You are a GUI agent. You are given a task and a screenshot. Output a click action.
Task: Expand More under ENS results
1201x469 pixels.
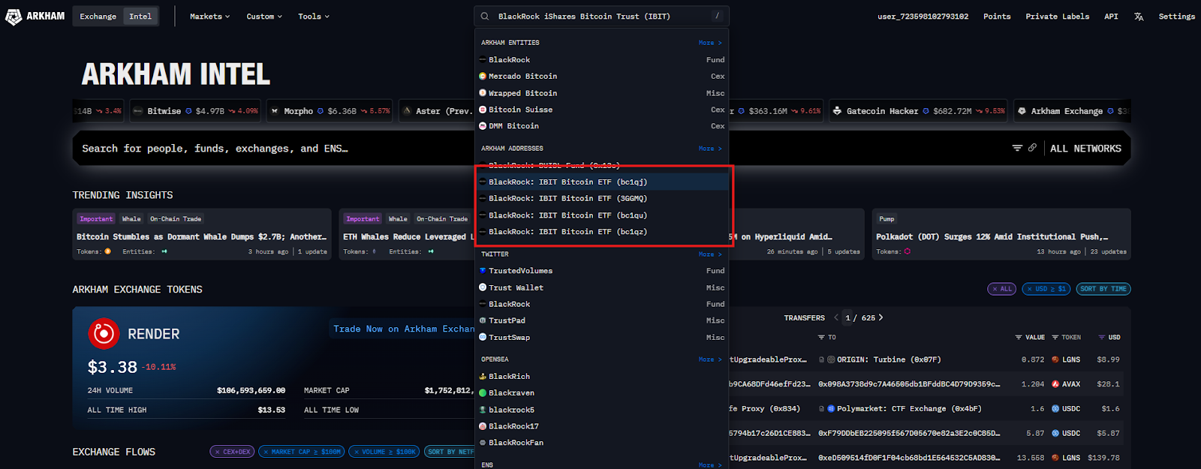710,465
